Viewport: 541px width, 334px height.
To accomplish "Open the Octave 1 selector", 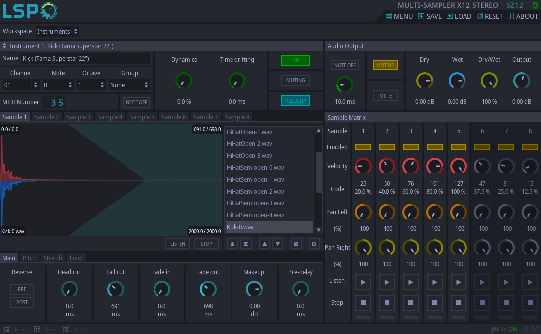I will click(91, 85).
